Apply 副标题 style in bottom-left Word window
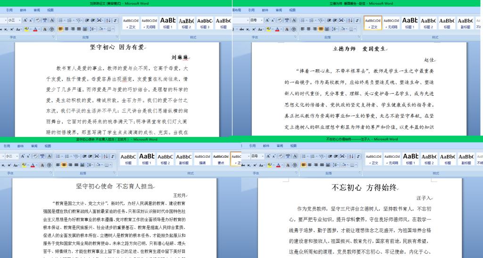Viewport: 483px width, 258px height. click(x=184, y=159)
